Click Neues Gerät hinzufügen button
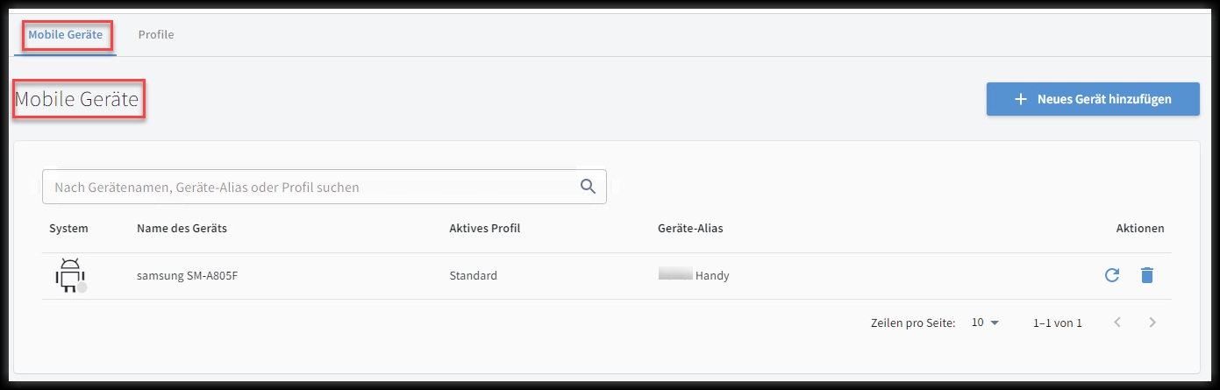 [x=1093, y=99]
